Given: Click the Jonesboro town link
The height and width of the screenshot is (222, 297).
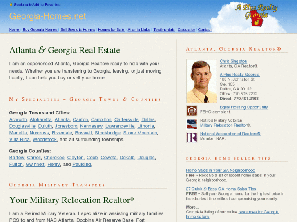Looking at the screenshot, I should (66, 126).
